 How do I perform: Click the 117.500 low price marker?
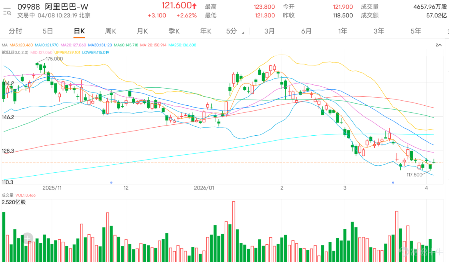414,175
